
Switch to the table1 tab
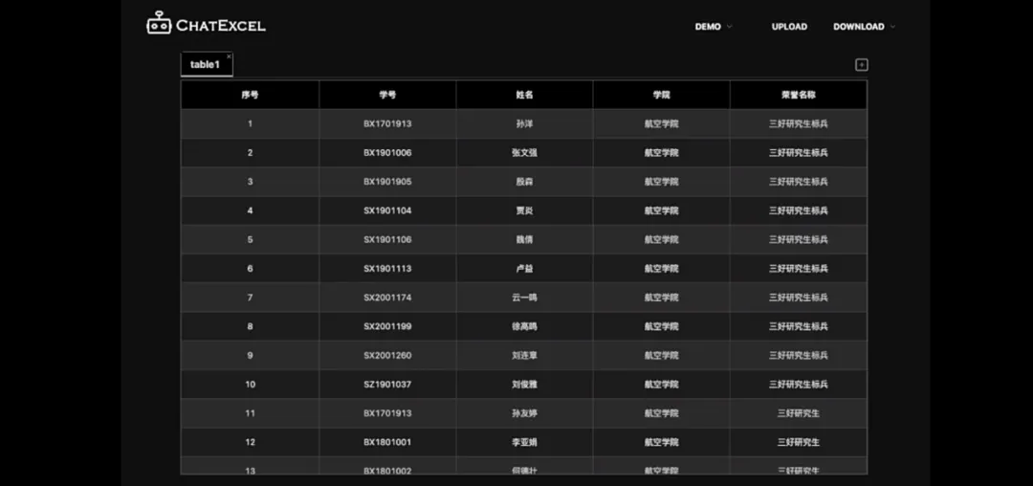207,64
